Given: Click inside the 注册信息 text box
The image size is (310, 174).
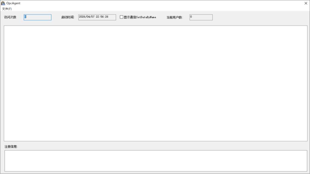Looking at the screenshot, I should pyautogui.click(x=156, y=161).
